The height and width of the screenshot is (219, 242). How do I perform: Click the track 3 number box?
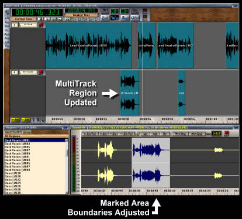coord(15,25)
